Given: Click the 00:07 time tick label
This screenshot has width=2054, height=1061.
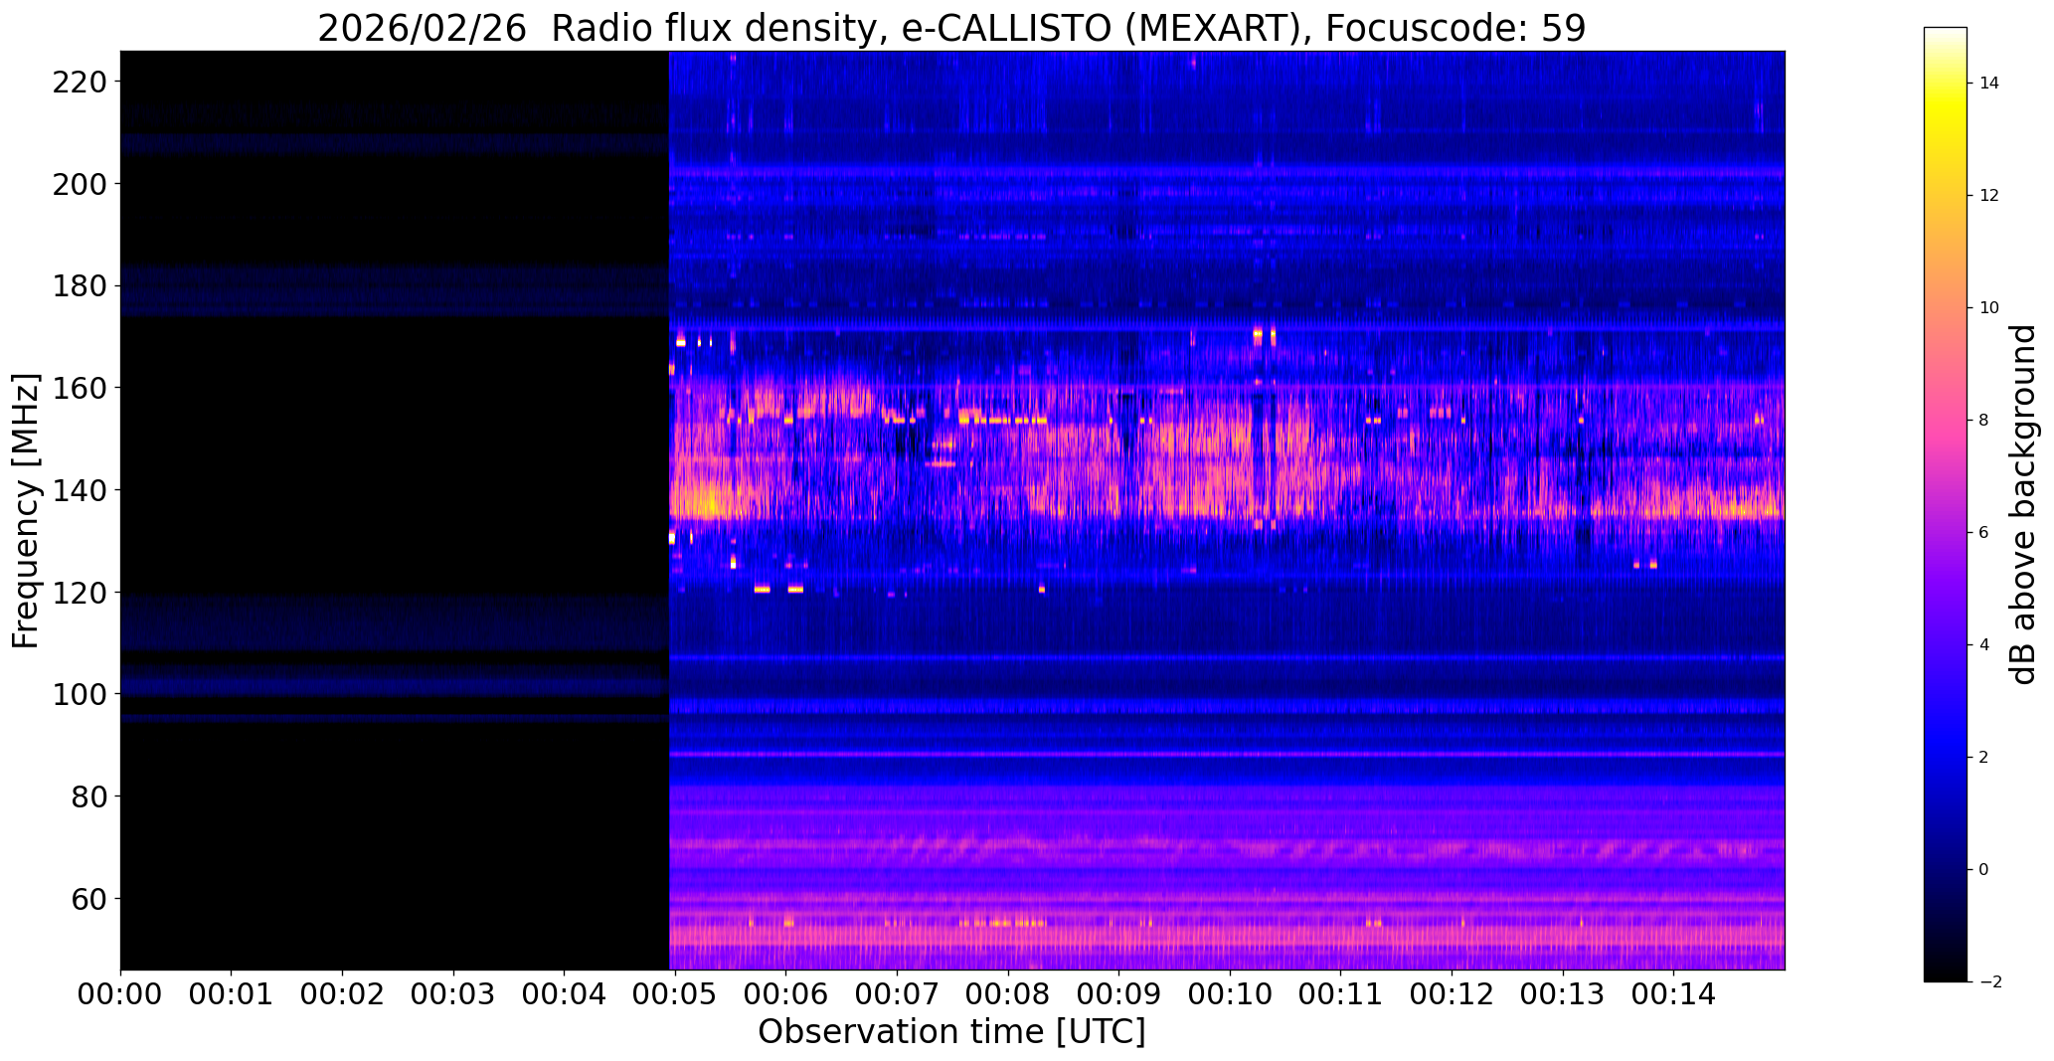Looking at the screenshot, I should 898,994.
